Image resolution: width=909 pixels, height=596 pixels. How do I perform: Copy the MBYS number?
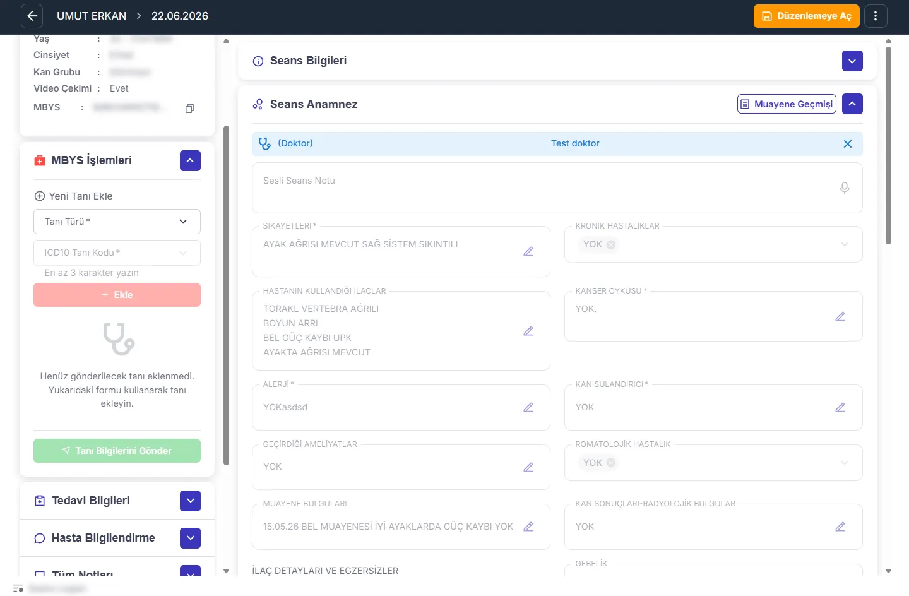click(x=189, y=109)
